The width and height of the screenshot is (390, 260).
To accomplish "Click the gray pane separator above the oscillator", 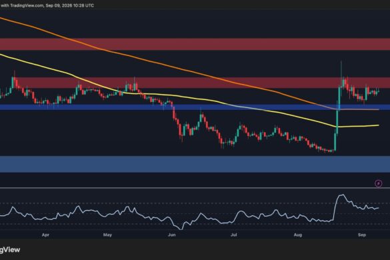I will pos(195,188).
